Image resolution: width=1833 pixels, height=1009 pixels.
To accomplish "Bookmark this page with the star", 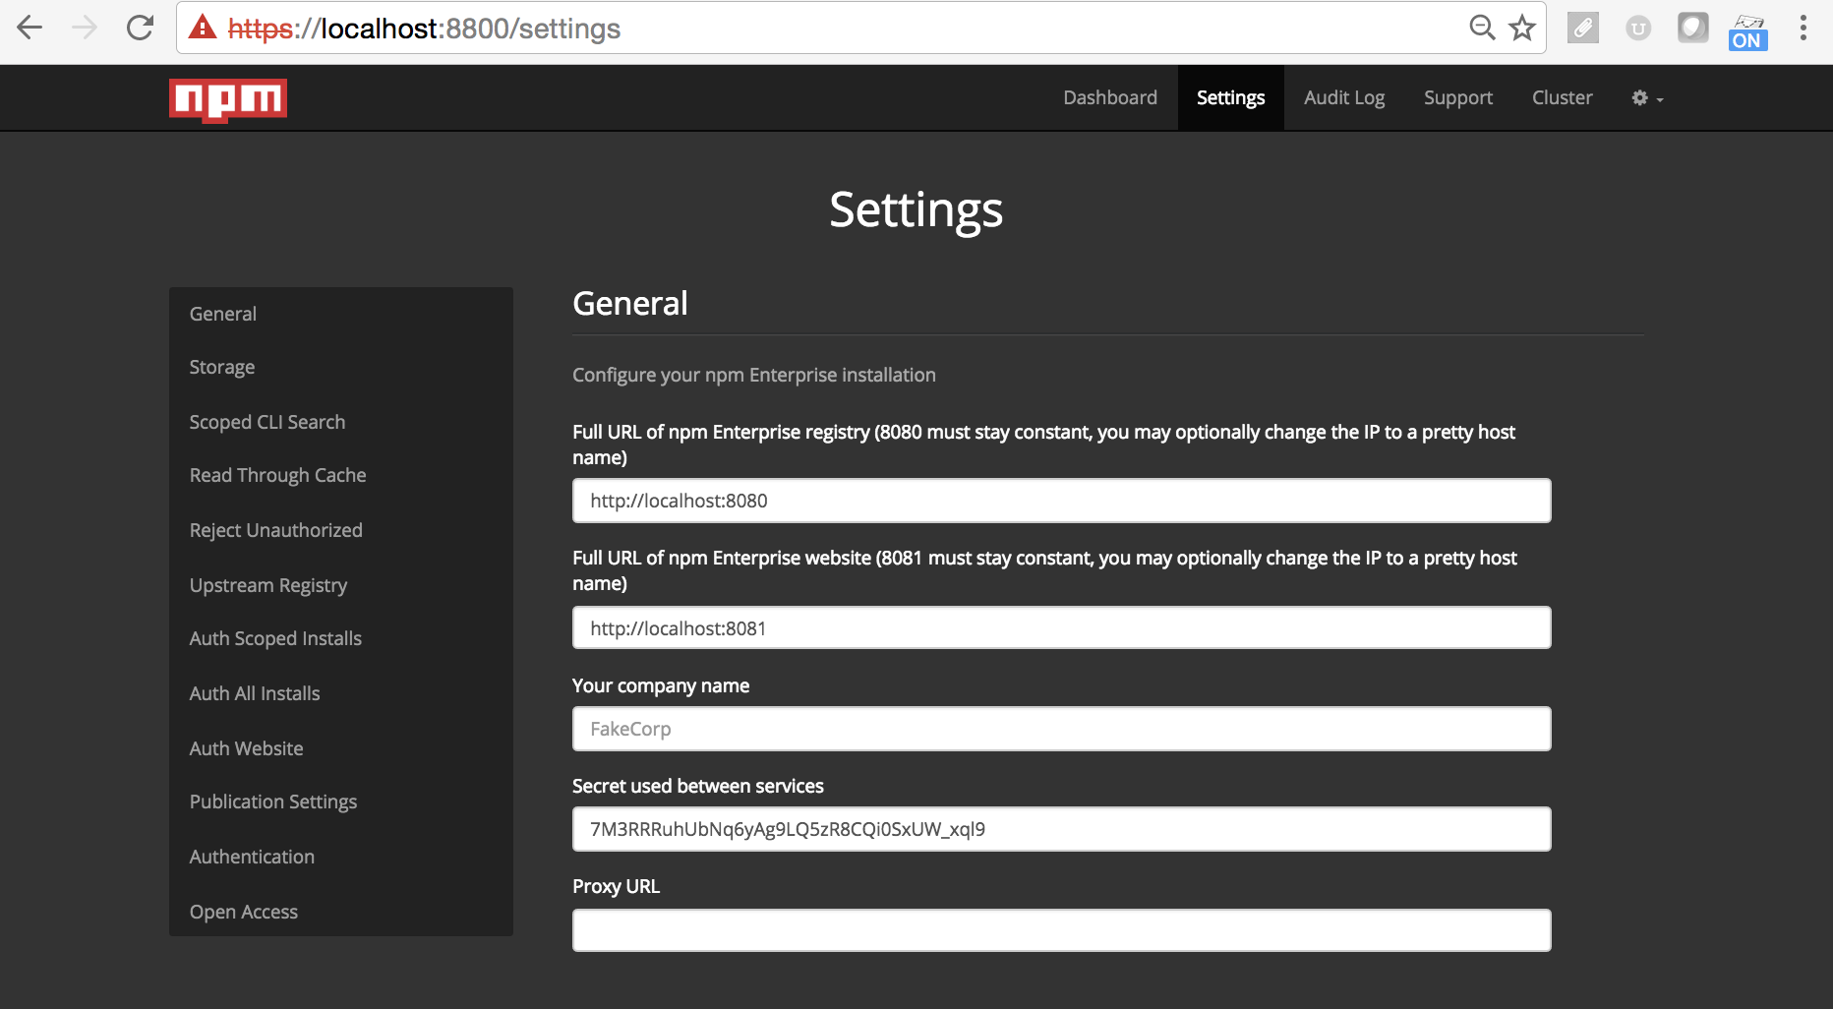I will (1522, 28).
